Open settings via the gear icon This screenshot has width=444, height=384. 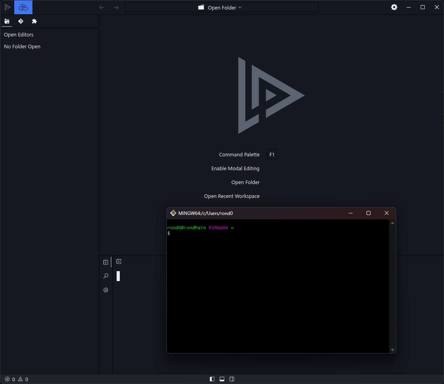pos(394,7)
